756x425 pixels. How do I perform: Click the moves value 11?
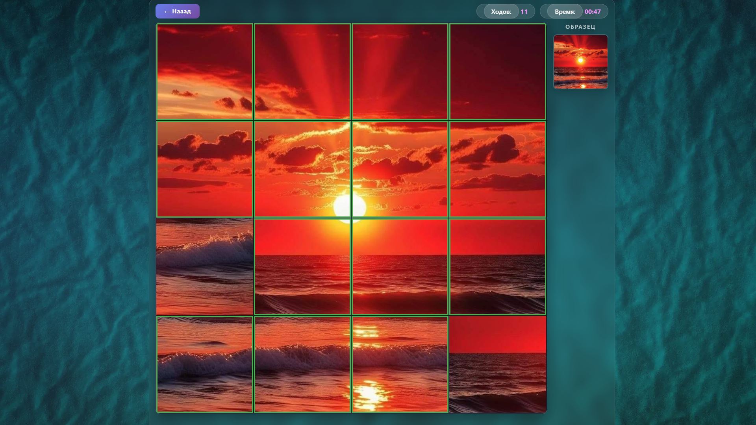tap(524, 12)
